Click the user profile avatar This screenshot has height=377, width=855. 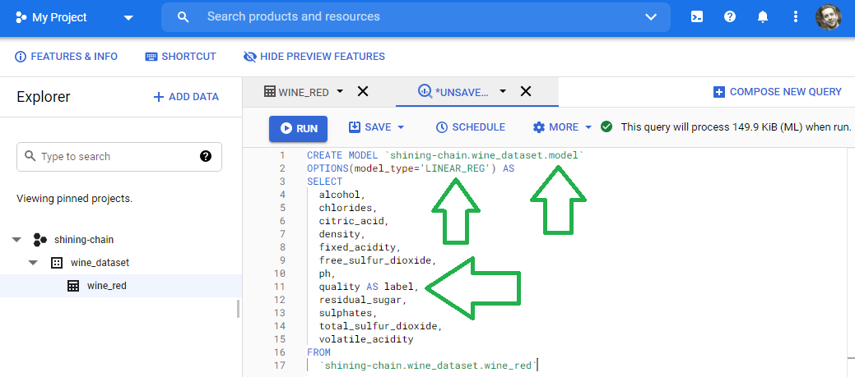pos(829,17)
